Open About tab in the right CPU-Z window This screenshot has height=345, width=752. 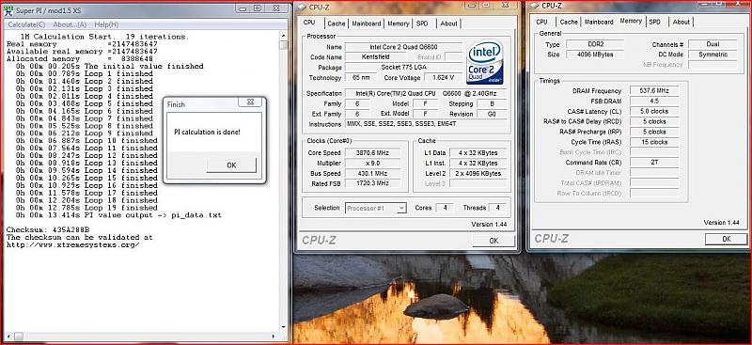[x=681, y=22]
